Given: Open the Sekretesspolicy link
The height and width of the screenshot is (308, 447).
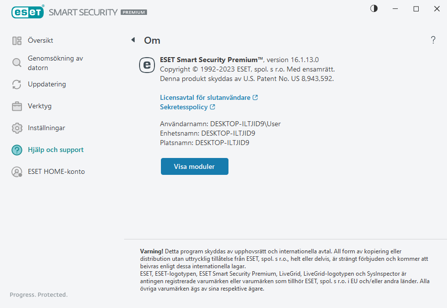Looking at the screenshot, I should tap(184, 107).
